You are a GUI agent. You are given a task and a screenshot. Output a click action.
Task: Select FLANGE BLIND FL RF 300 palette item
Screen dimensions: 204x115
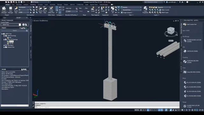(193, 41)
